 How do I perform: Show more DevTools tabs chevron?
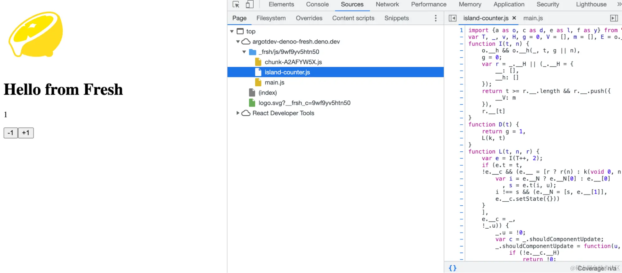tap(619, 4)
